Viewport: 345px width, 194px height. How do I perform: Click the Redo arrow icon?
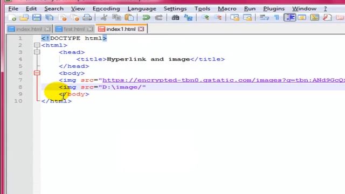click(158, 17)
